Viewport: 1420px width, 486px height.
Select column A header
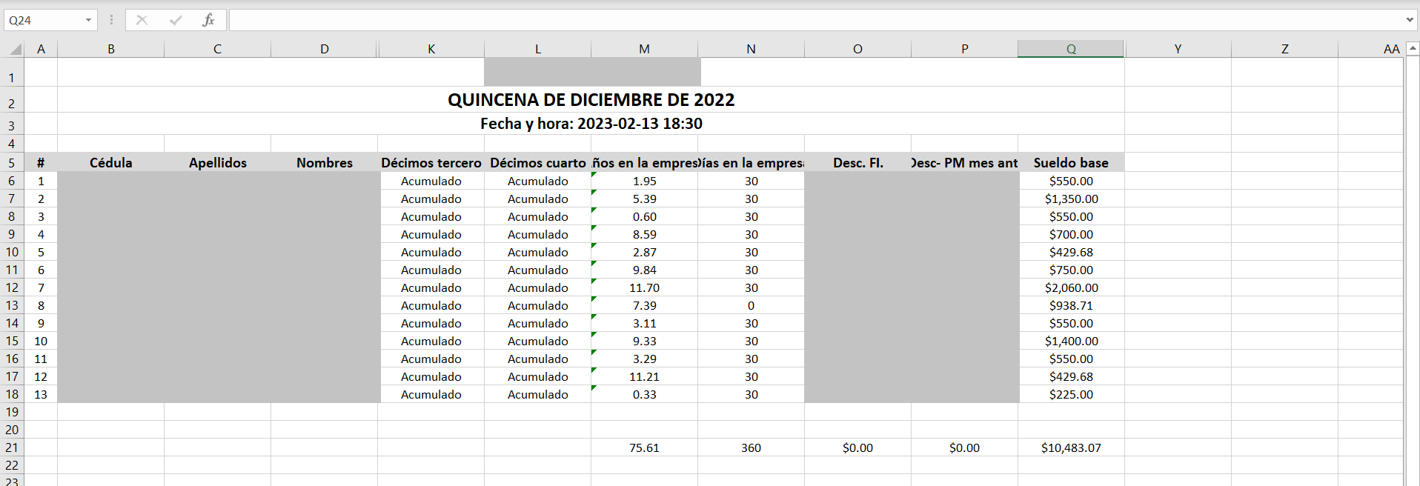41,49
